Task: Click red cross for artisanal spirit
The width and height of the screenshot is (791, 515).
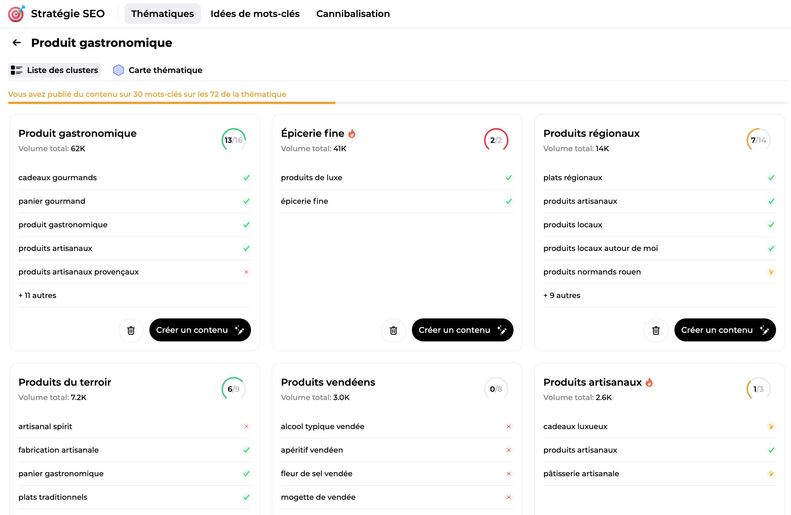Action: (x=246, y=426)
